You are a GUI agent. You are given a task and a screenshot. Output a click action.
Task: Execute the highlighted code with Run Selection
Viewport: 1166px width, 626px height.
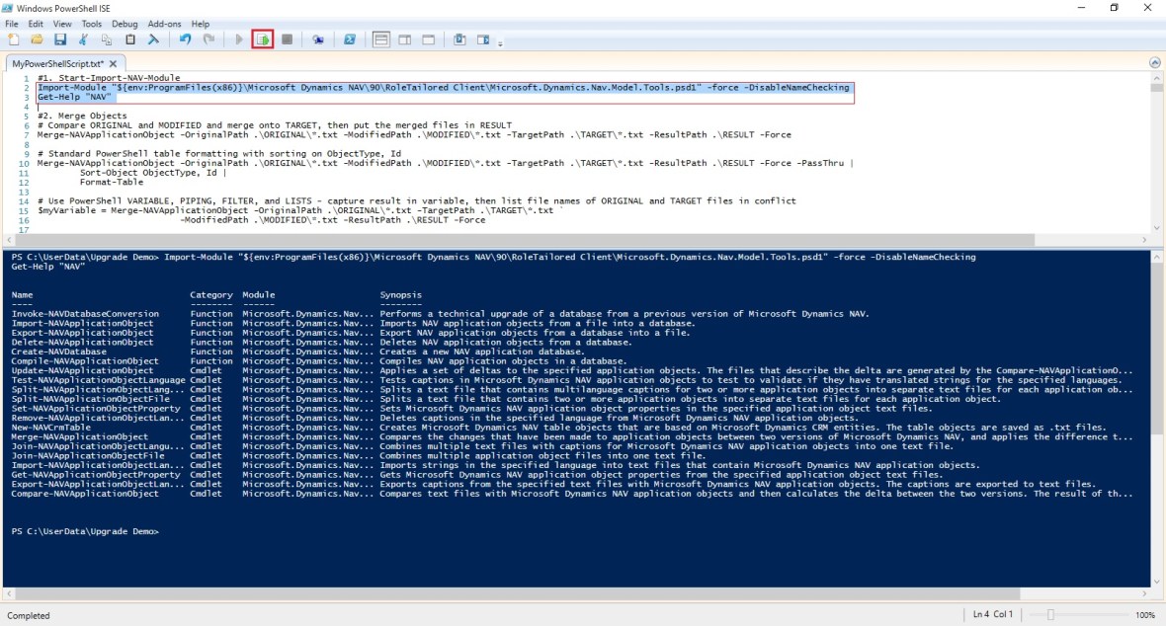point(263,39)
